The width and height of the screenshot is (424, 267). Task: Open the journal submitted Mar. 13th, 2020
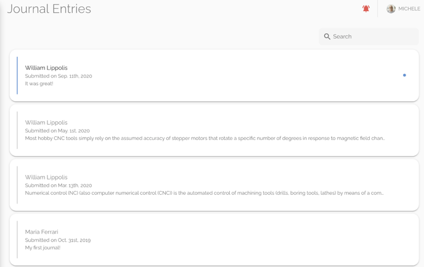[x=214, y=185]
